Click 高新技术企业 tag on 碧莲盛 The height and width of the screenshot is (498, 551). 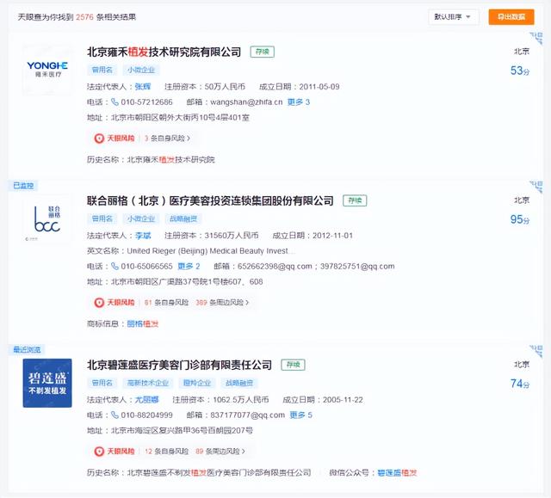pyautogui.click(x=148, y=383)
